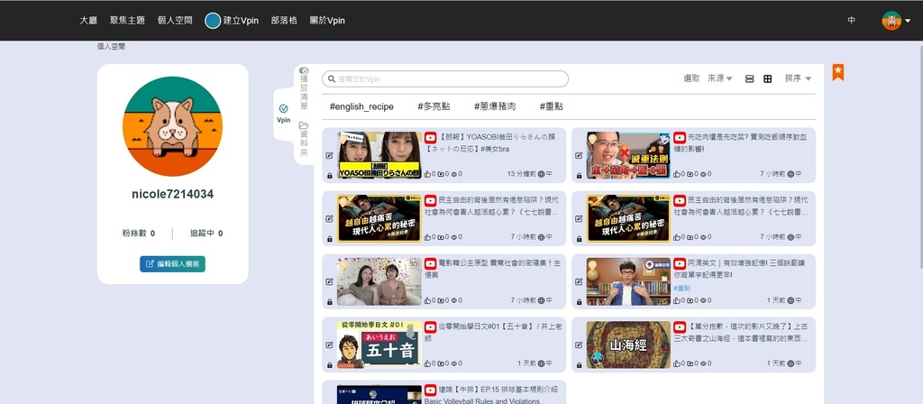
Task: Toggle privacy lock on 電影韓公主原型 card
Action: pos(330,301)
